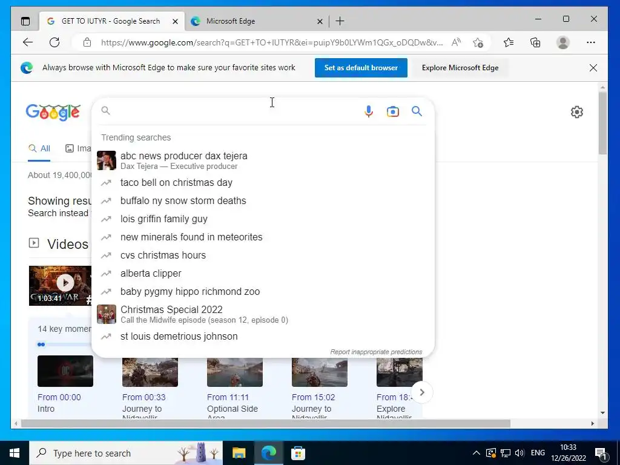Close the Microsoft Edge tab
This screenshot has height=465, width=620.
tap(320, 21)
